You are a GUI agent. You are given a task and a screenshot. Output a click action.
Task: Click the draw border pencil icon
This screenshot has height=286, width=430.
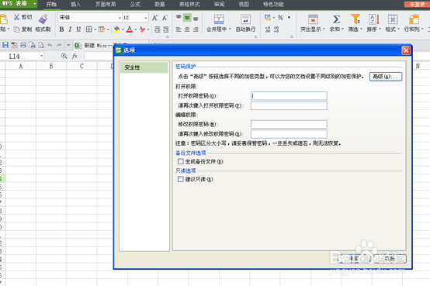102,29
